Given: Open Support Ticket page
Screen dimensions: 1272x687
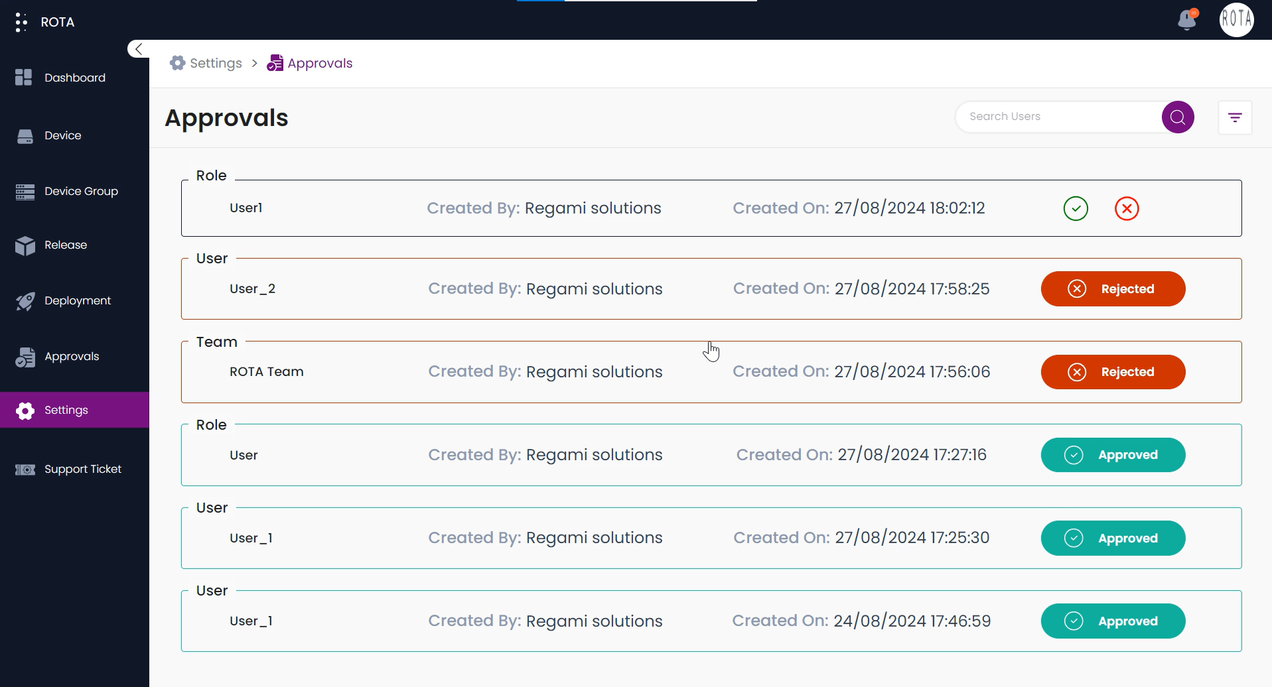Looking at the screenshot, I should 82,469.
